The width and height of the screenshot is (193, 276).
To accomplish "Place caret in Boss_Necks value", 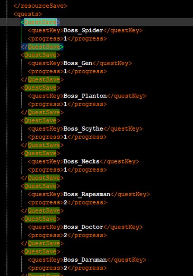I will point(82,161).
